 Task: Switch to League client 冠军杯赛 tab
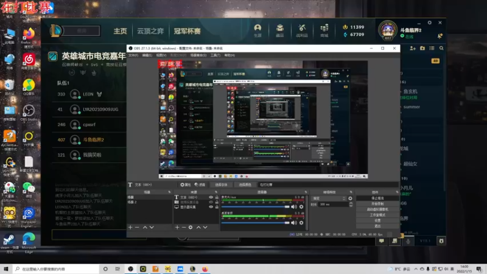point(187,31)
